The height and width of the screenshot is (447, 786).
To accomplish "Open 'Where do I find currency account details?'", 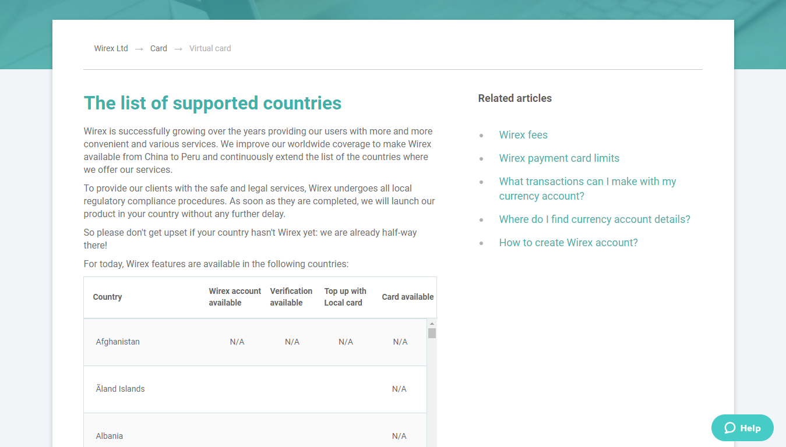I will (x=594, y=219).
